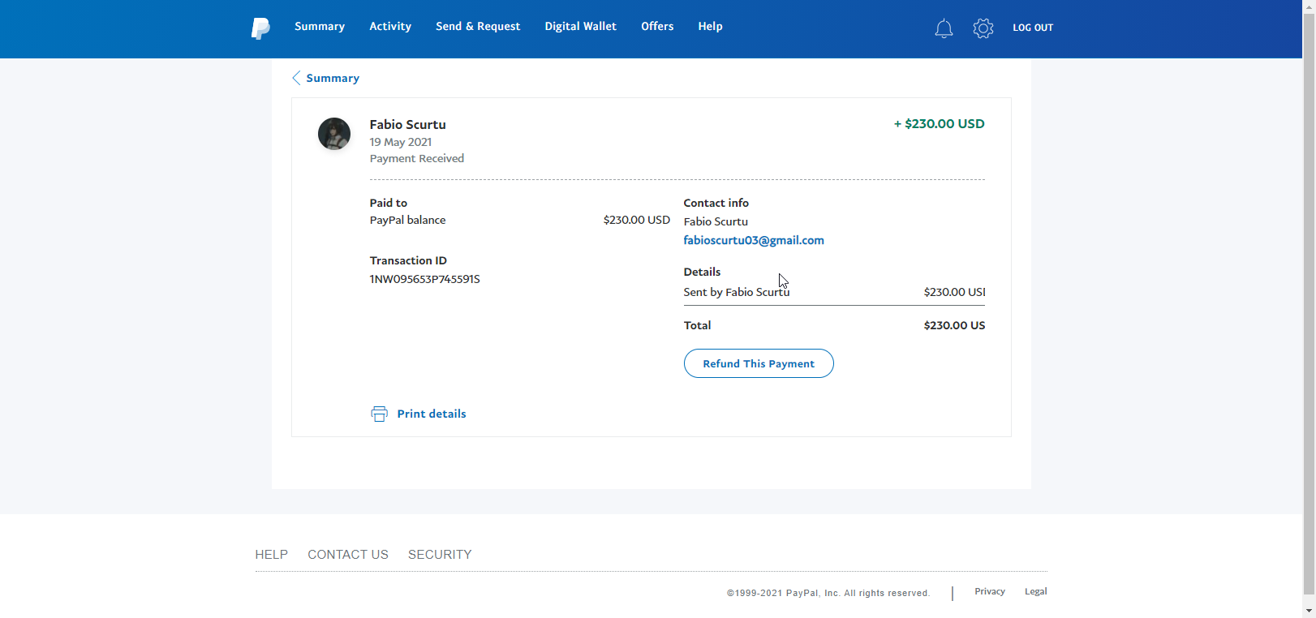Open the notifications bell

[944, 29]
